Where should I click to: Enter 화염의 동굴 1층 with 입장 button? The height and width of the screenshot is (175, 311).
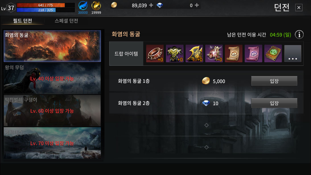tap(274, 81)
